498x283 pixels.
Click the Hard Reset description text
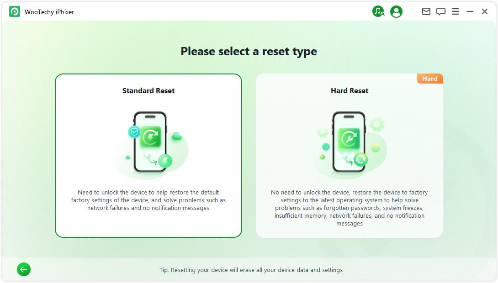350,208
